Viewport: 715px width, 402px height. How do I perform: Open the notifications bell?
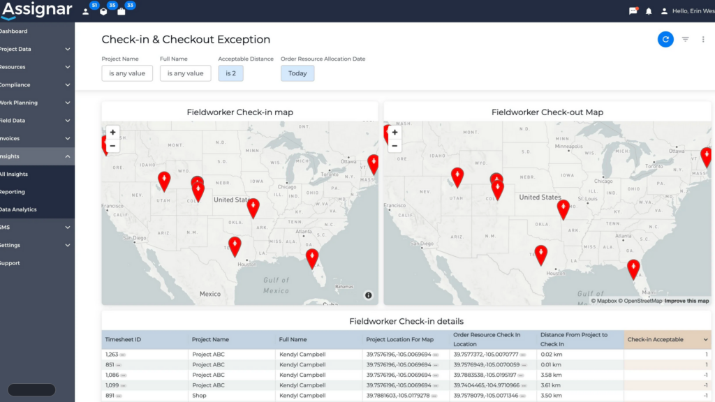pyautogui.click(x=649, y=11)
